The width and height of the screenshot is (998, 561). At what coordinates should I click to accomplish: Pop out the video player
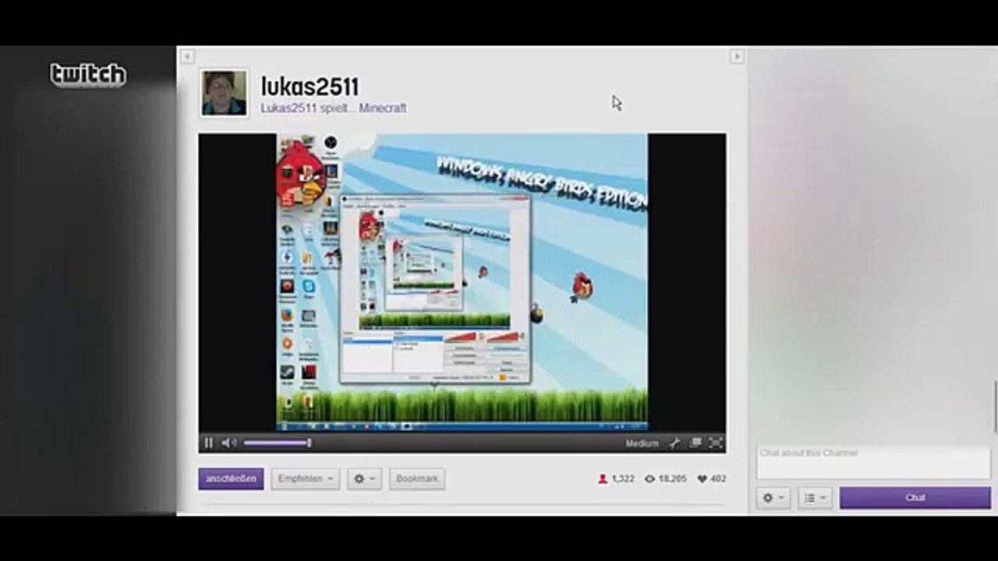coord(695,443)
